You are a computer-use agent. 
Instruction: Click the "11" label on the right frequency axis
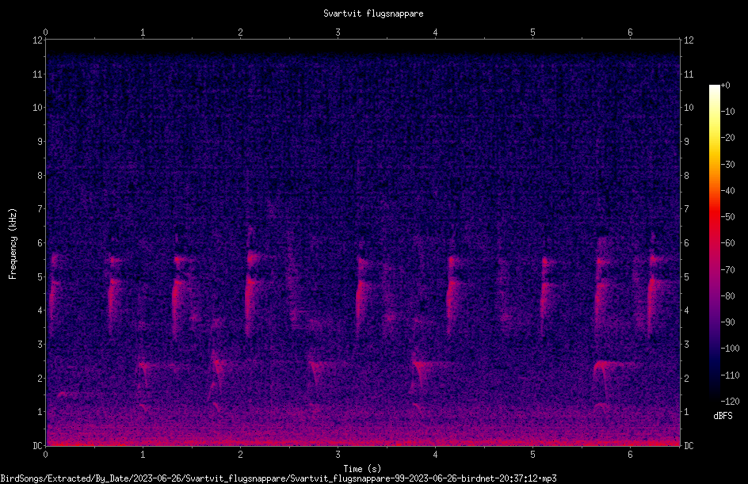click(x=689, y=74)
